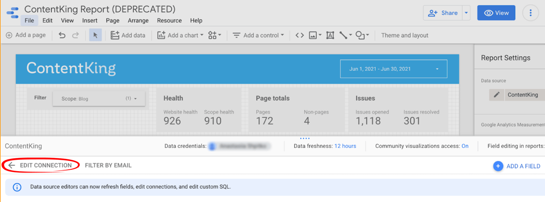Open the Resource menu
This screenshot has height=202, width=545.
[169, 20]
